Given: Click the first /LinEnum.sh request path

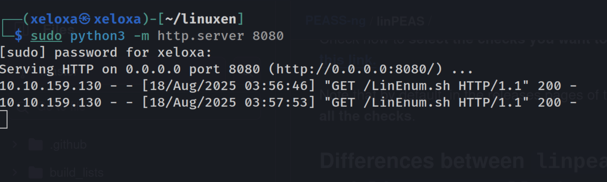Looking at the screenshot, I should pos(407,86).
